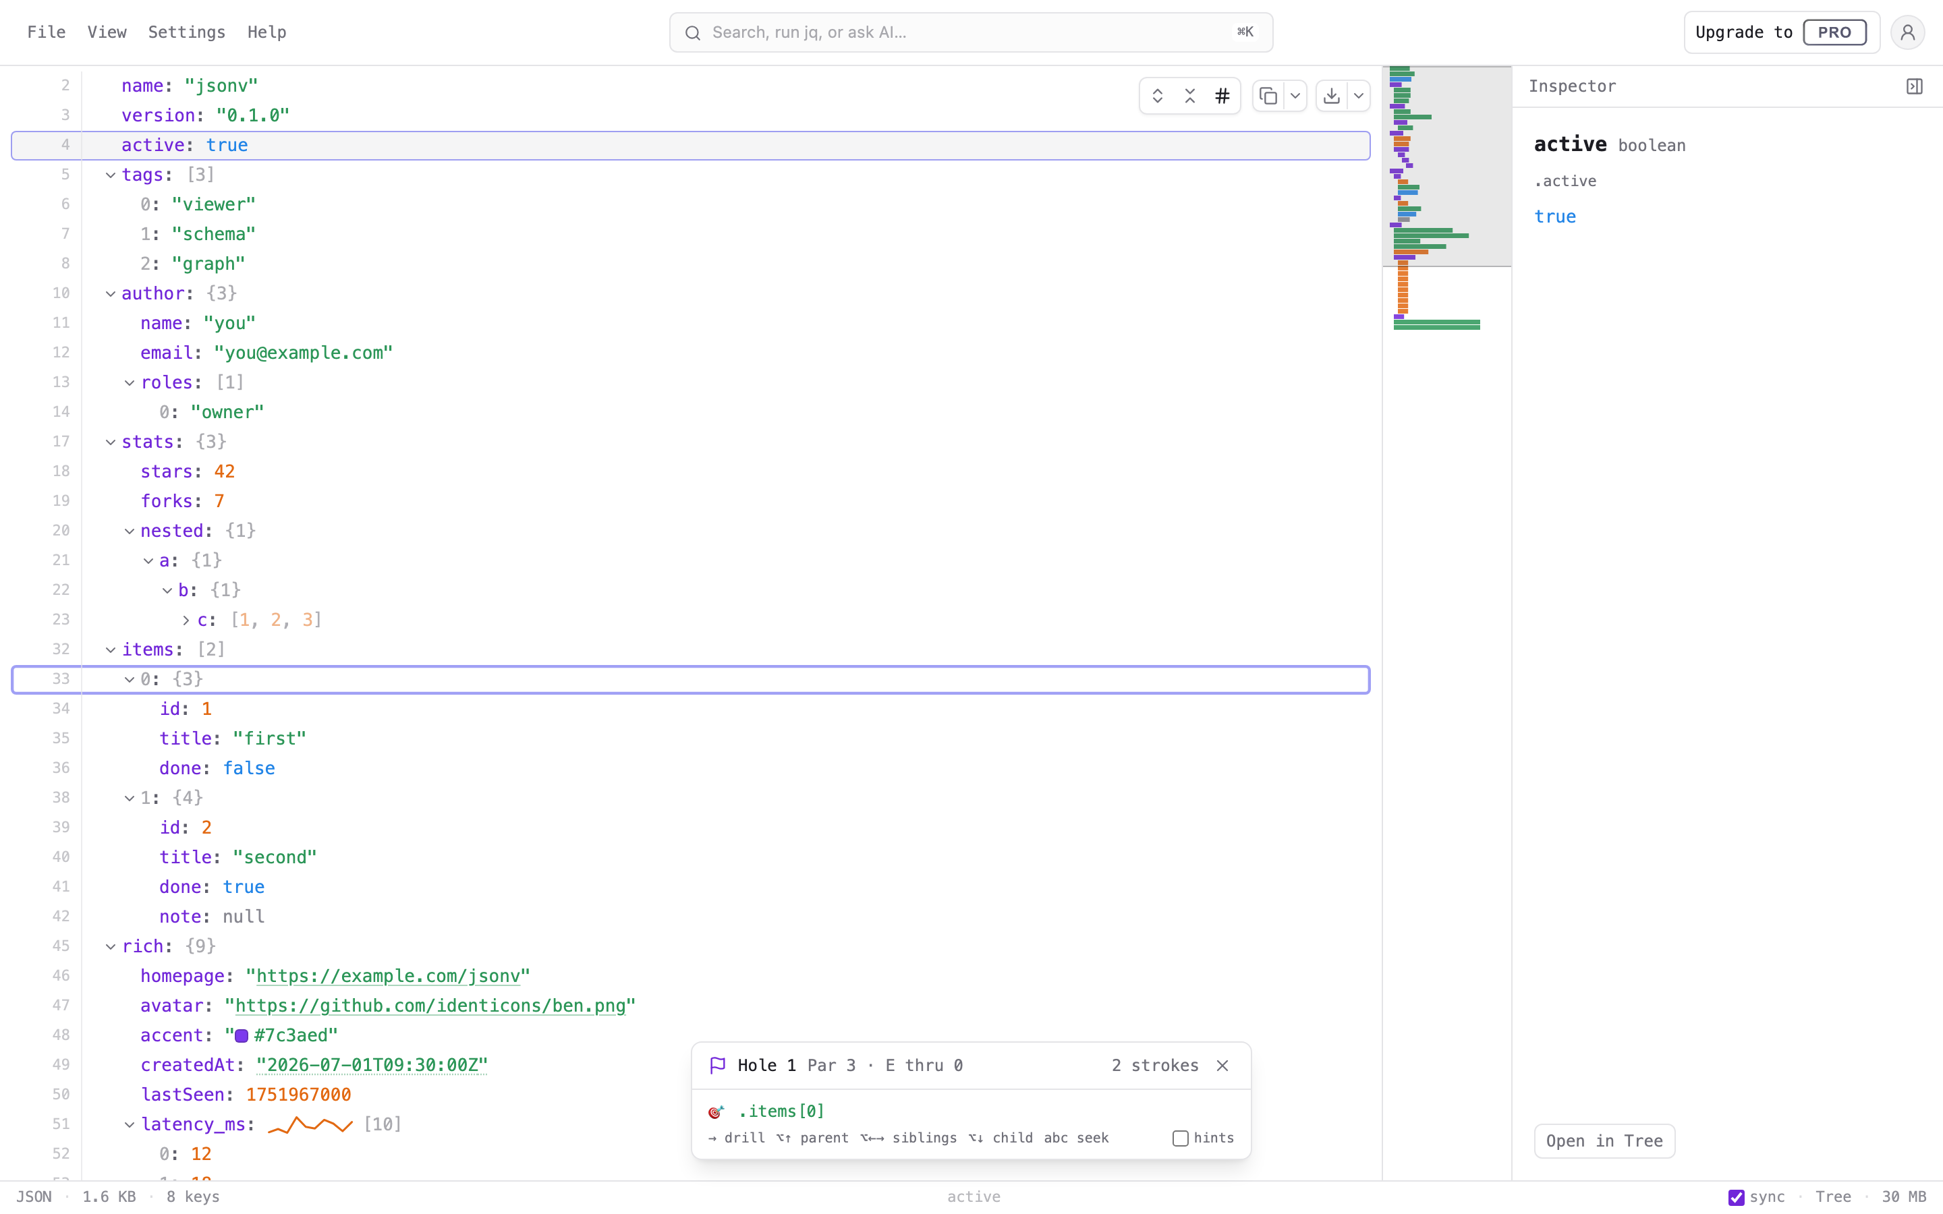The width and height of the screenshot is (1943, 1214).
Task: Click the Upgrade to PRO button
Action: [x=1782, y=32]
